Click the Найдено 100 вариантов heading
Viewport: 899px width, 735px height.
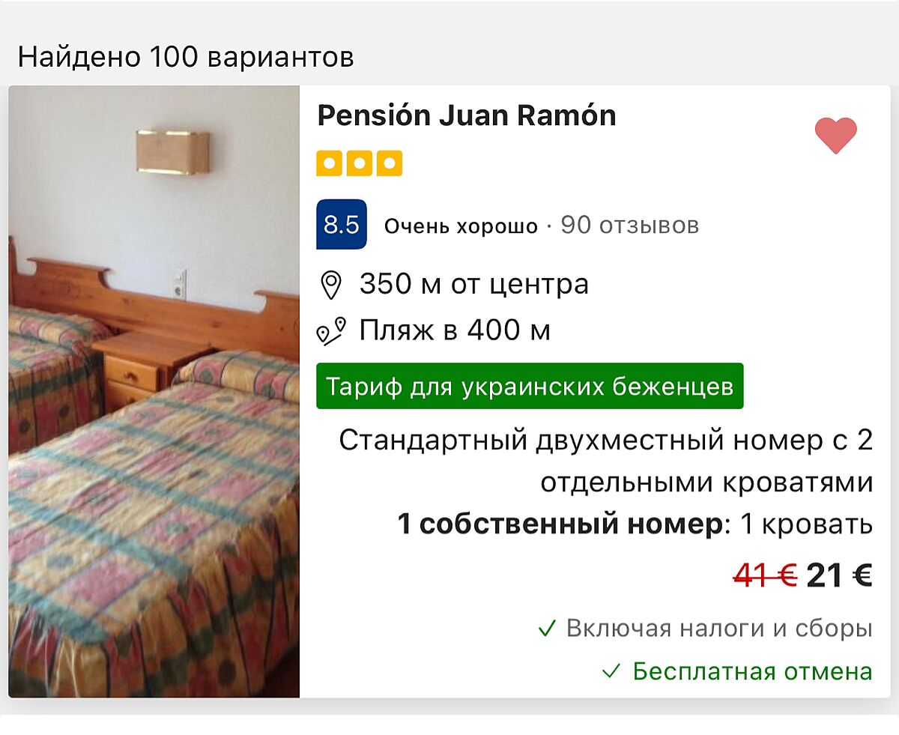(186, 57)
